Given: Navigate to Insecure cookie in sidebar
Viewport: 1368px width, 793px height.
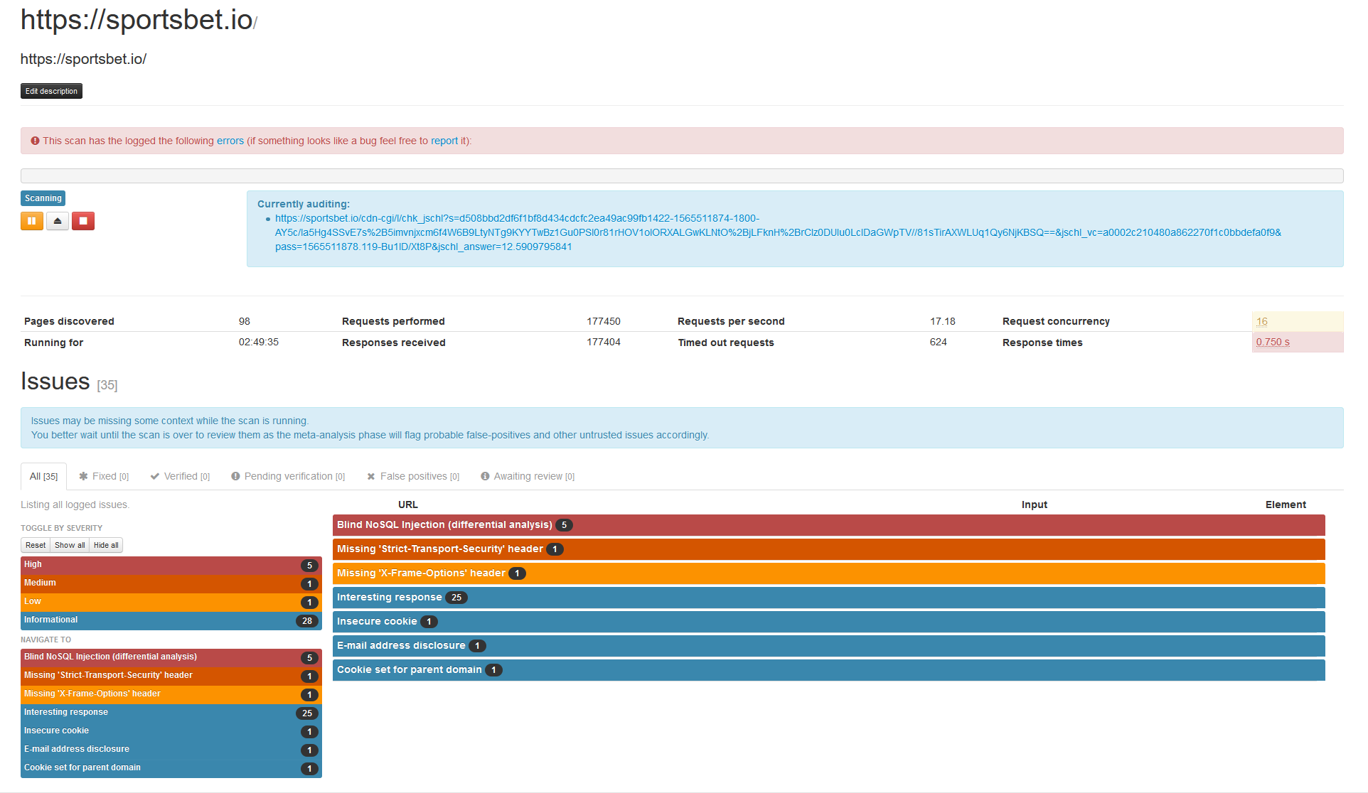Looking at the screenshot, I should tap(171, 732).
